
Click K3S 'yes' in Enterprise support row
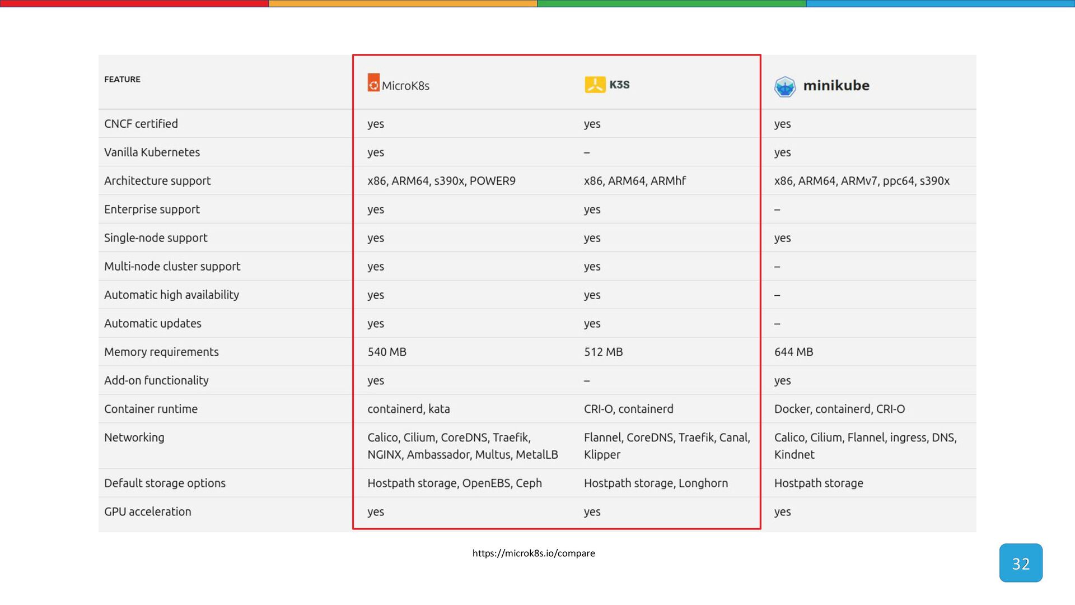point(592,210)
